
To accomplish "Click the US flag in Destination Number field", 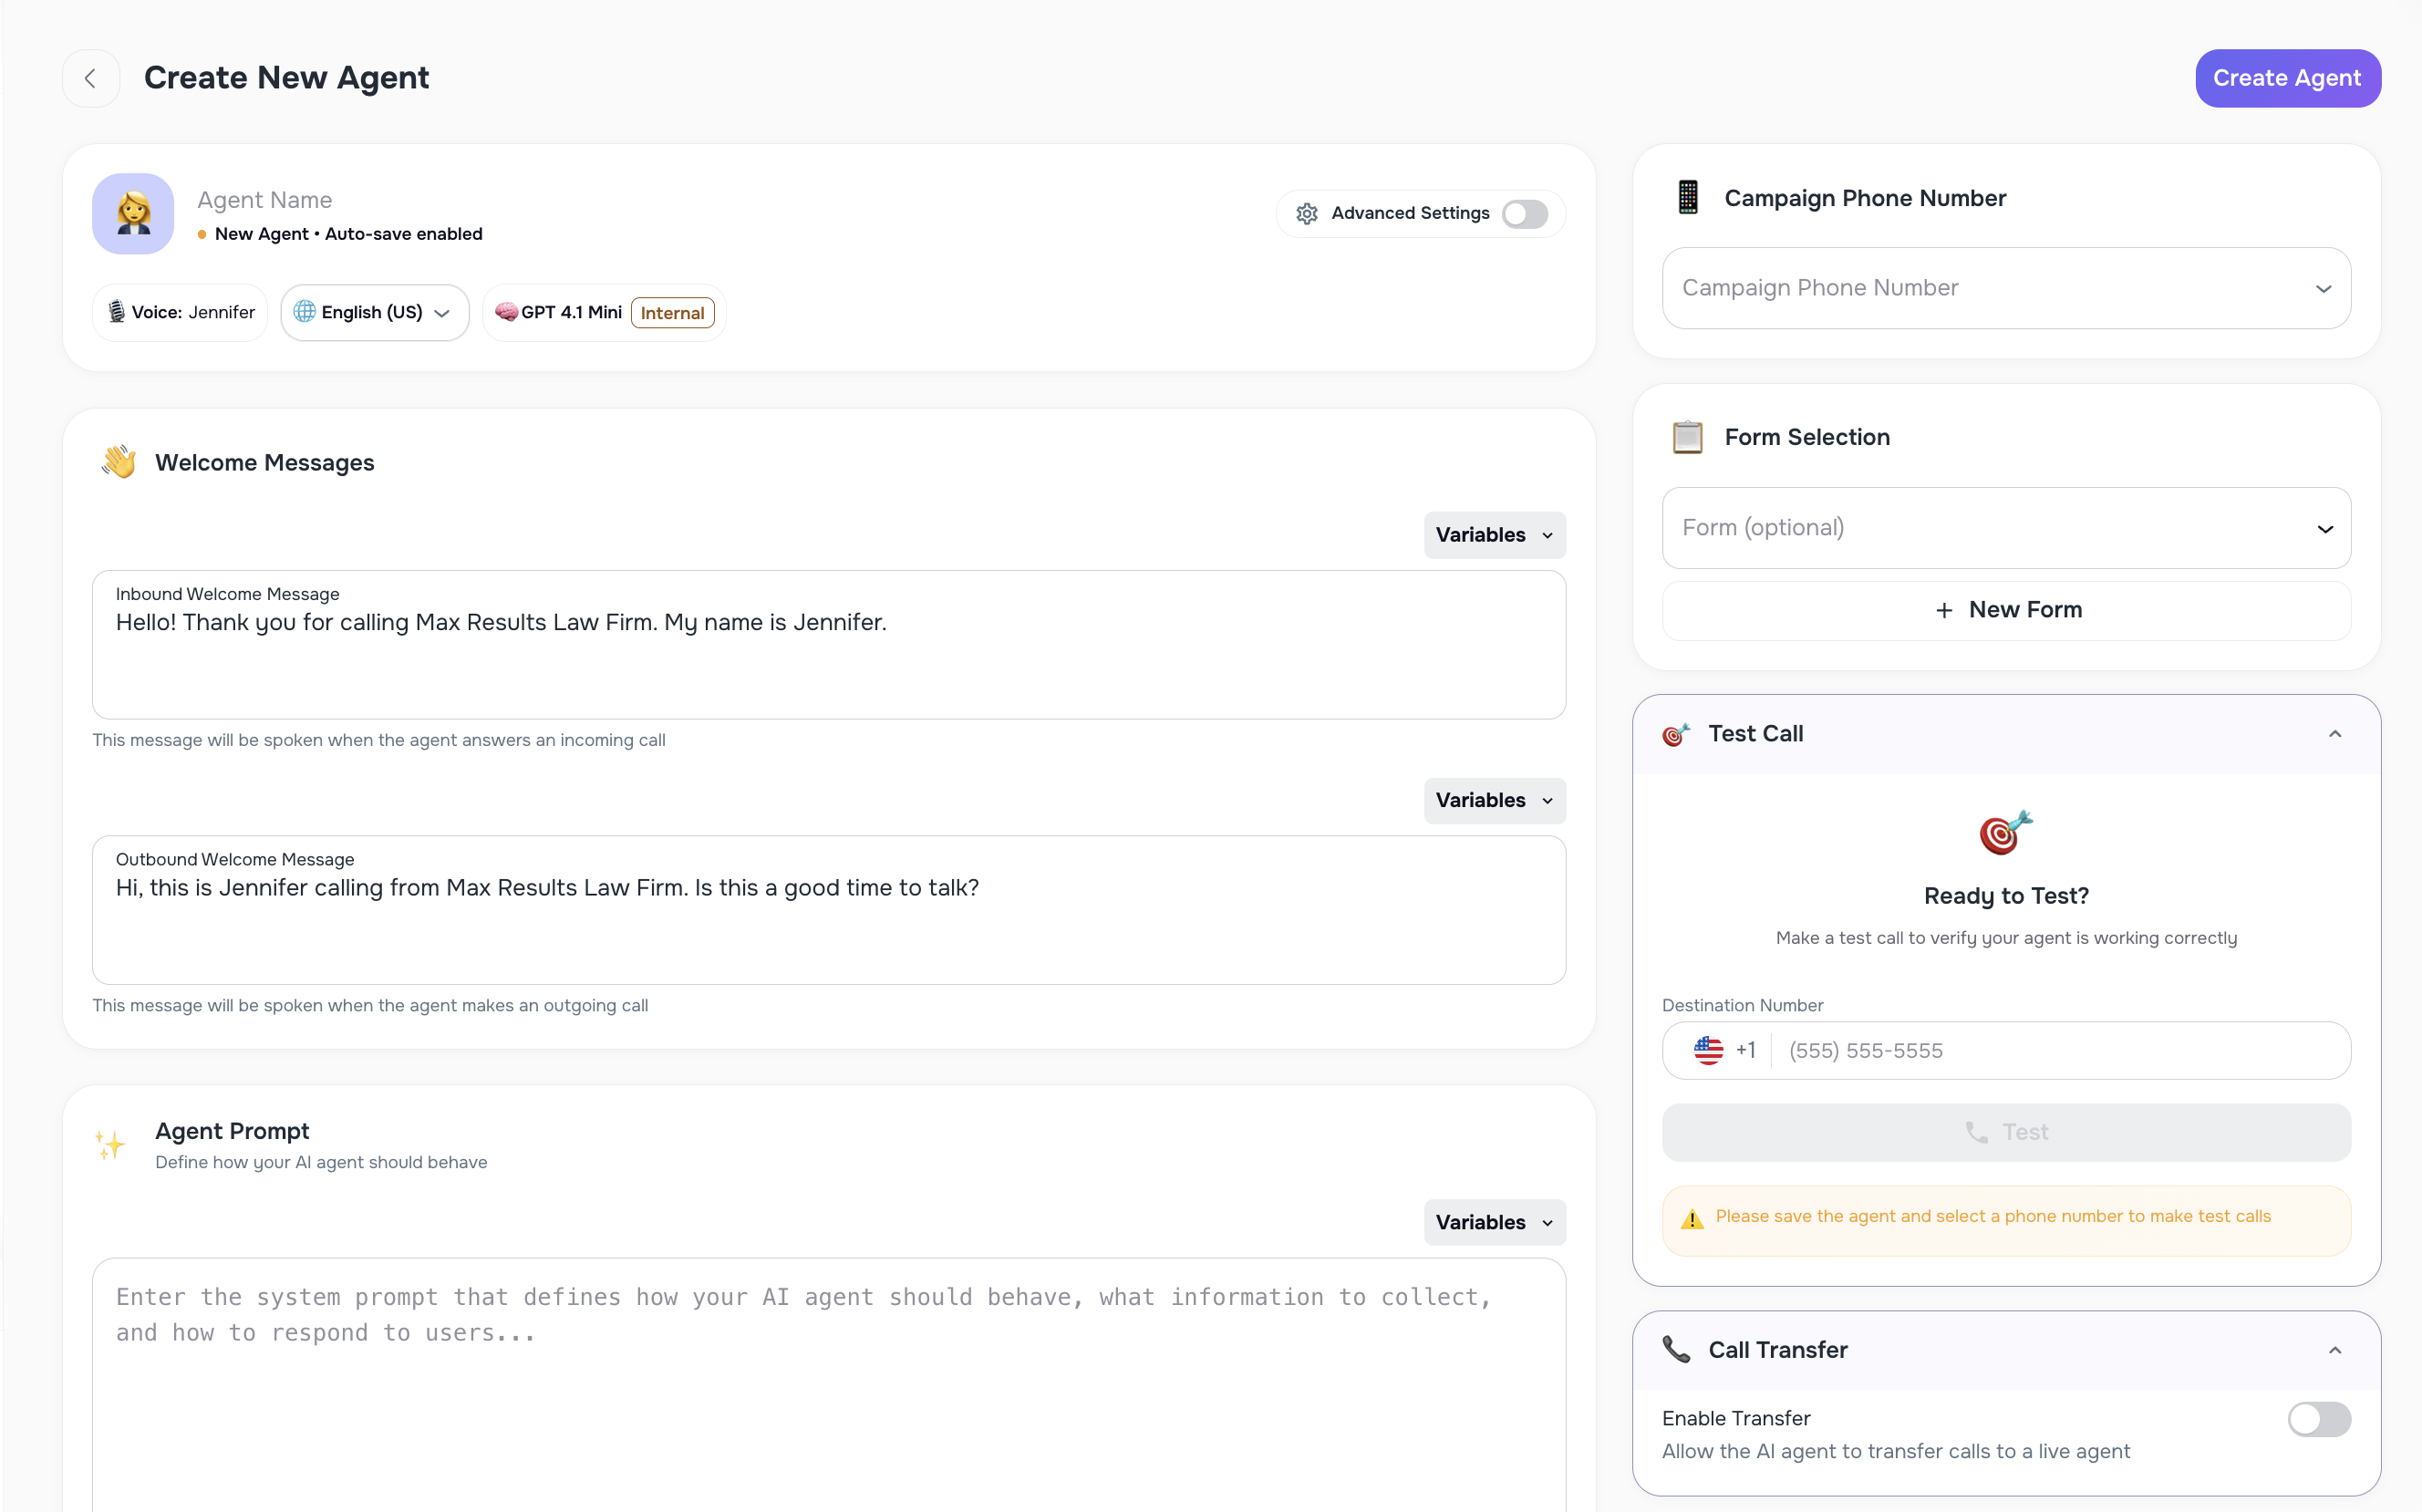I will pos(1709,1050).
